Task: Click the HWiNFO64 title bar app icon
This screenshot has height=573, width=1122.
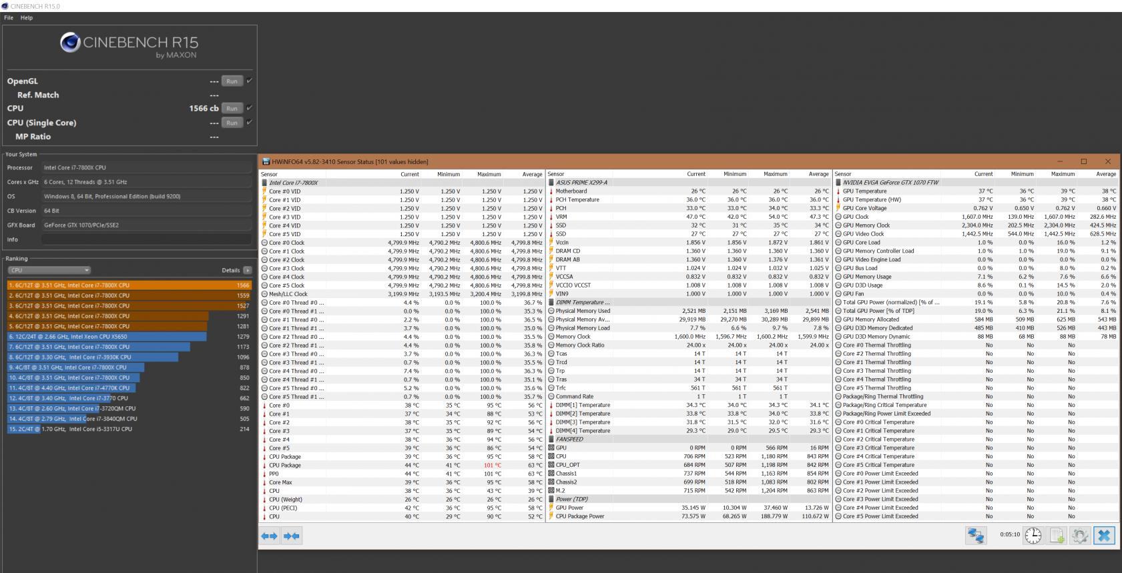Action: click(x=266, y=161)
